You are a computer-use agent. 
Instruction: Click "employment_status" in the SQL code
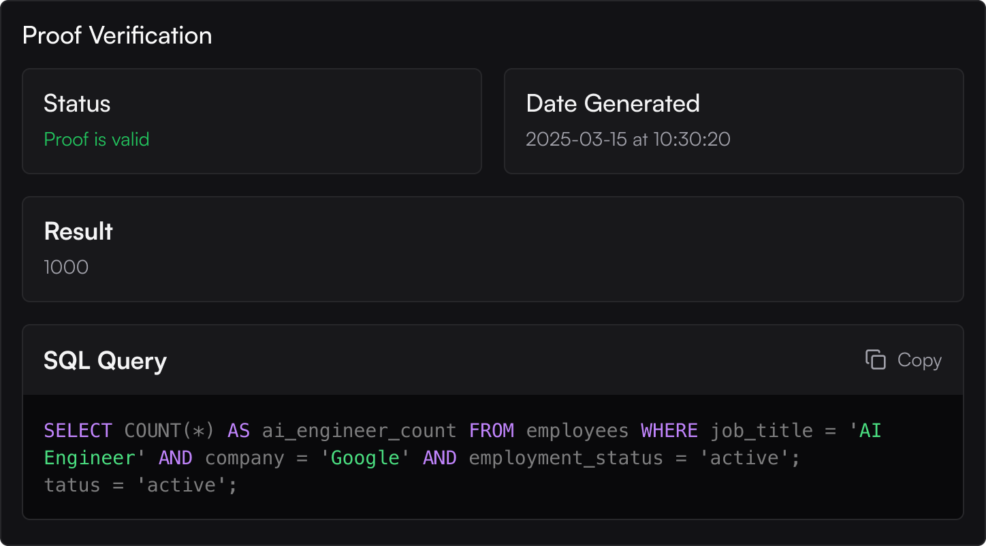(566, 458)
